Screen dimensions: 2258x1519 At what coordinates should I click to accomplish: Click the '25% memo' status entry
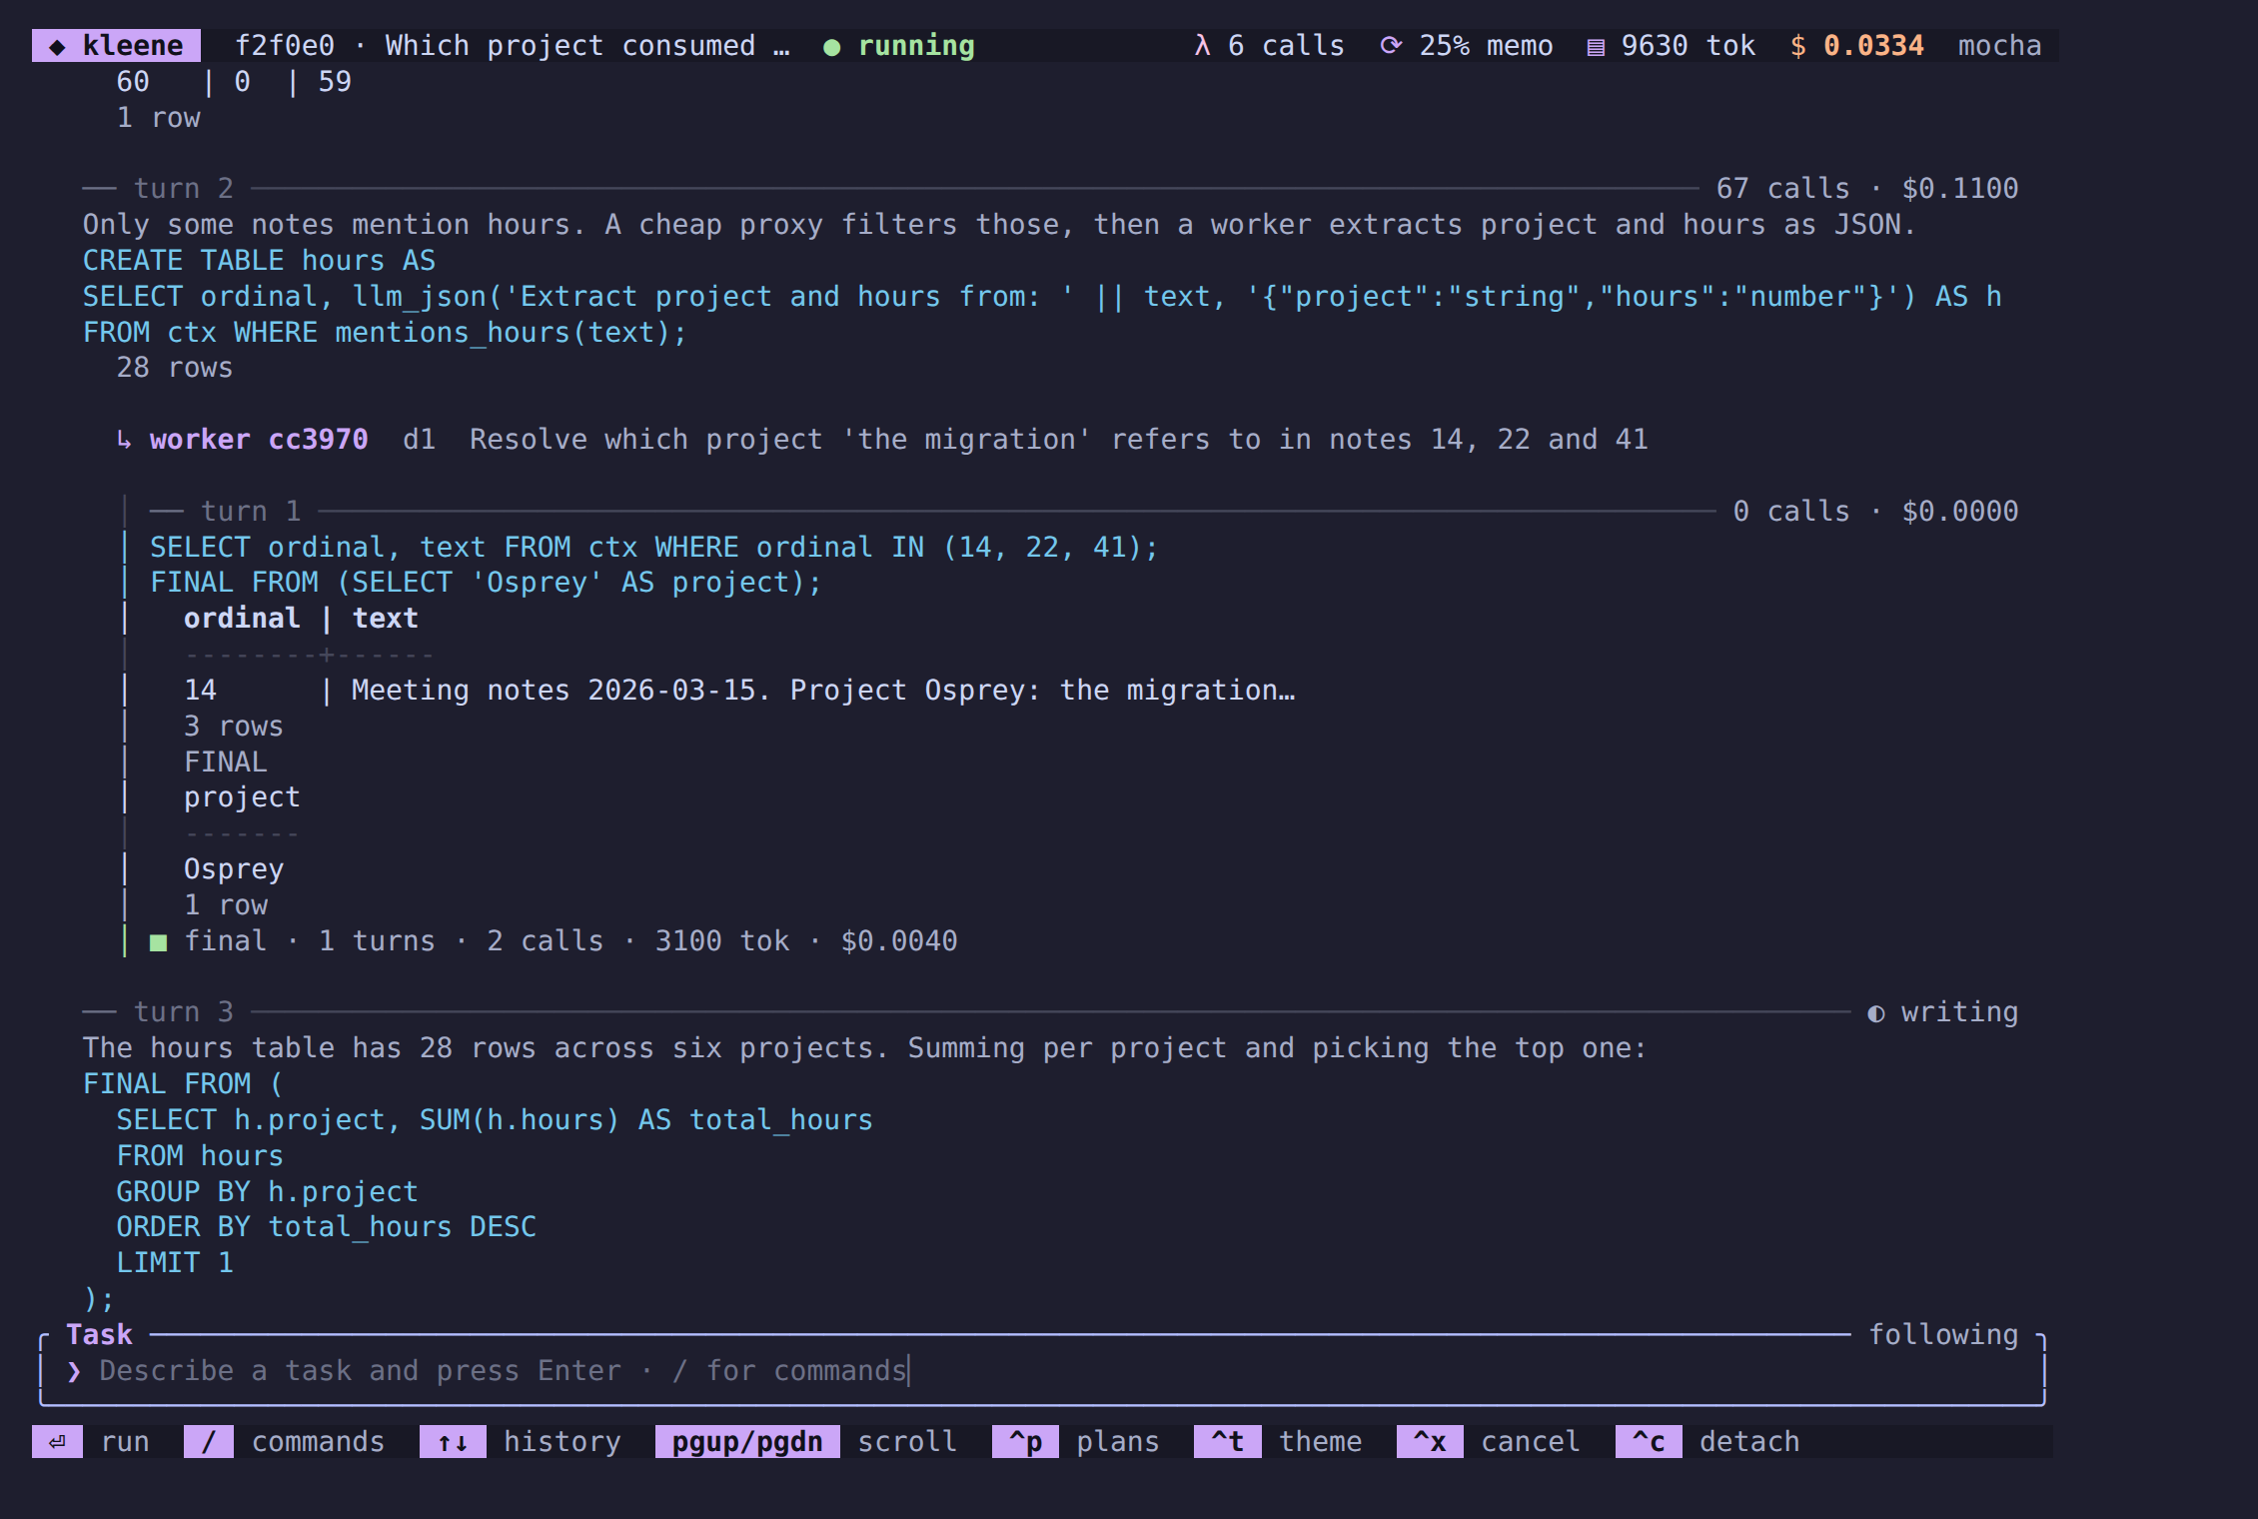(x=1486, y=46)
